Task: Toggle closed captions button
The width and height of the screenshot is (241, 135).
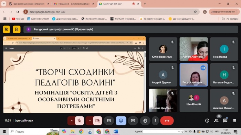Action: point(109,121)
